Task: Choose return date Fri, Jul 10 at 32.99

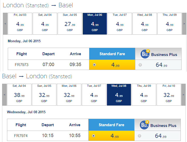Action: (169, 95)
